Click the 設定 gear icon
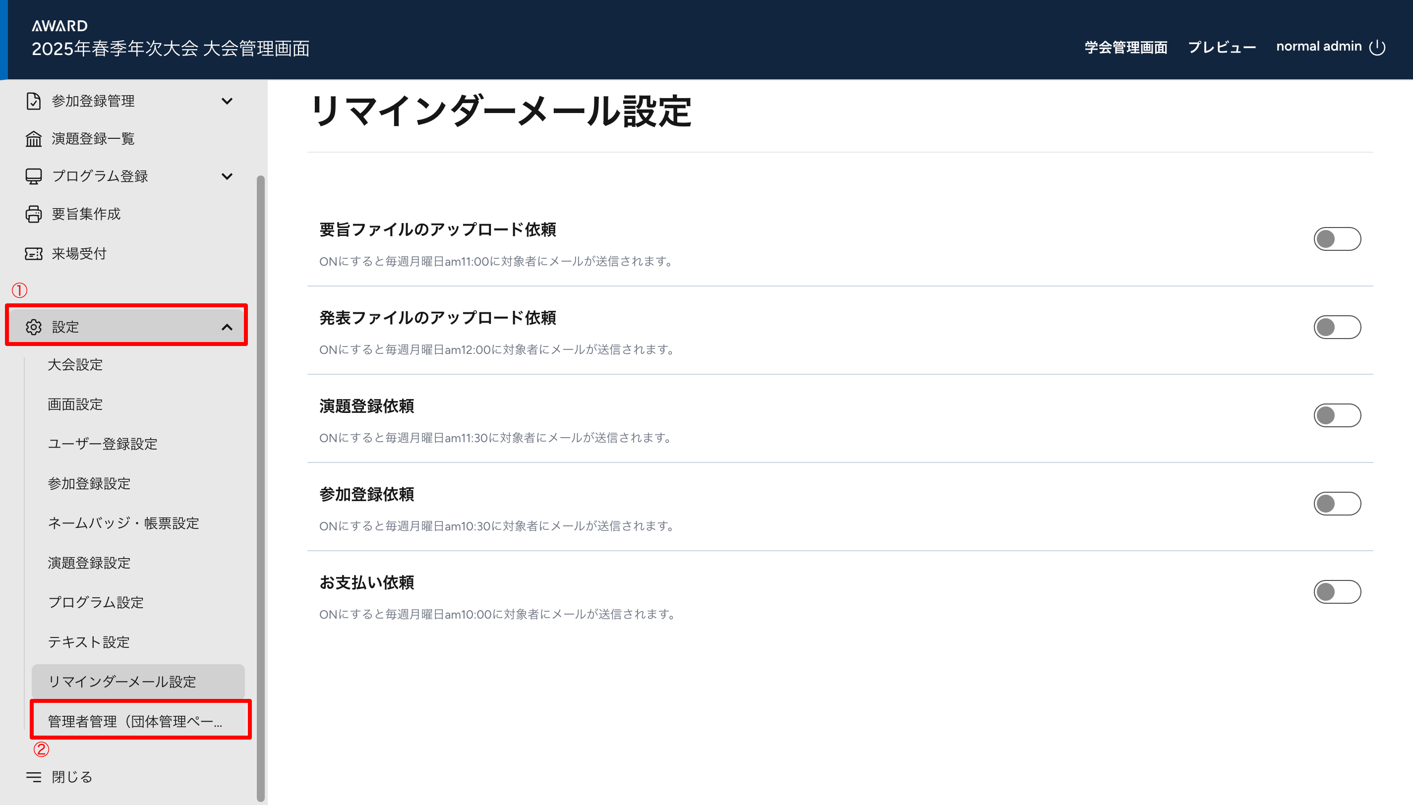 pos(33,327)
